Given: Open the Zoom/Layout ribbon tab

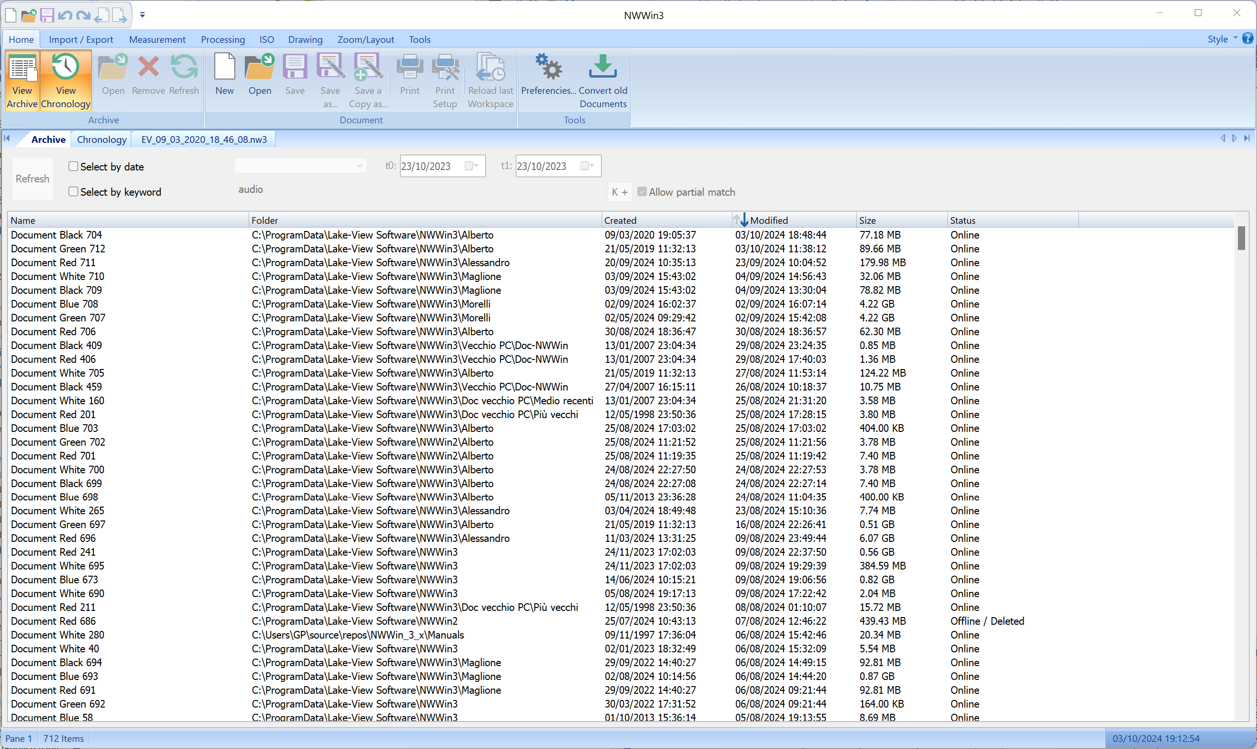Looking at the screenshot, I should pos(365,40).
